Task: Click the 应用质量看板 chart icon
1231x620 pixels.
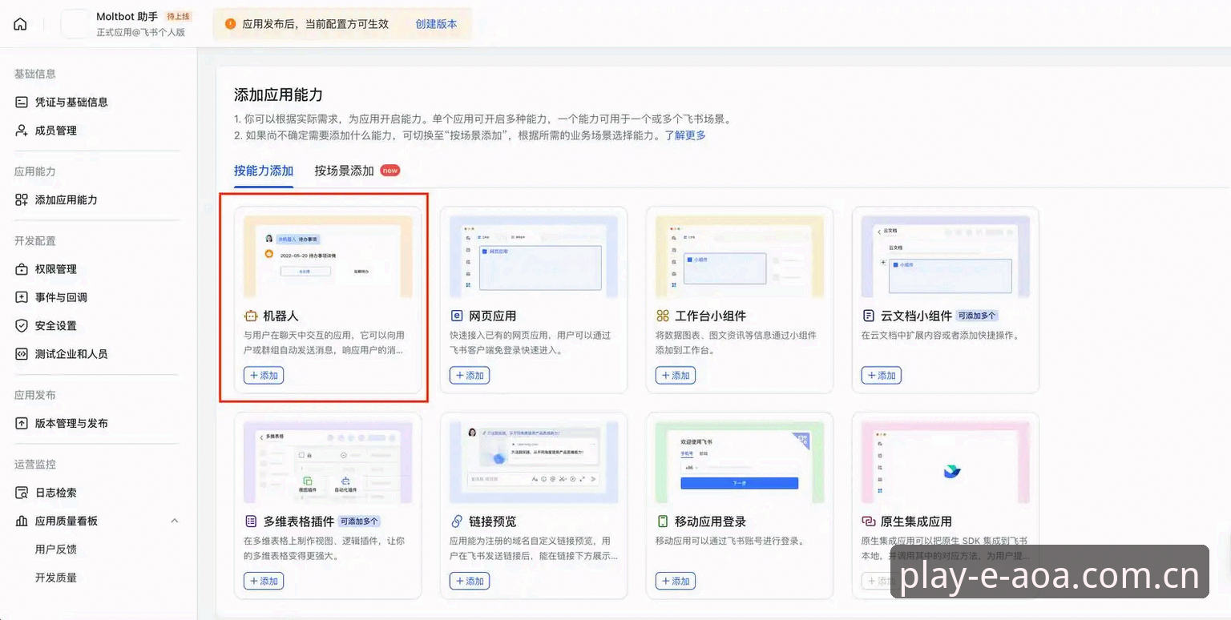Action: pyautogui.click(x=22, y=521)
